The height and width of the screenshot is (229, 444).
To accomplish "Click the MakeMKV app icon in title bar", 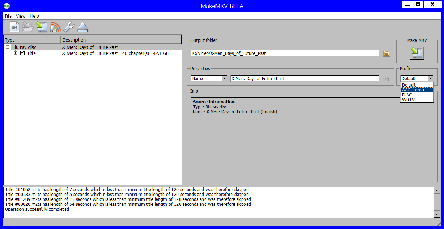I will point(7,6).
